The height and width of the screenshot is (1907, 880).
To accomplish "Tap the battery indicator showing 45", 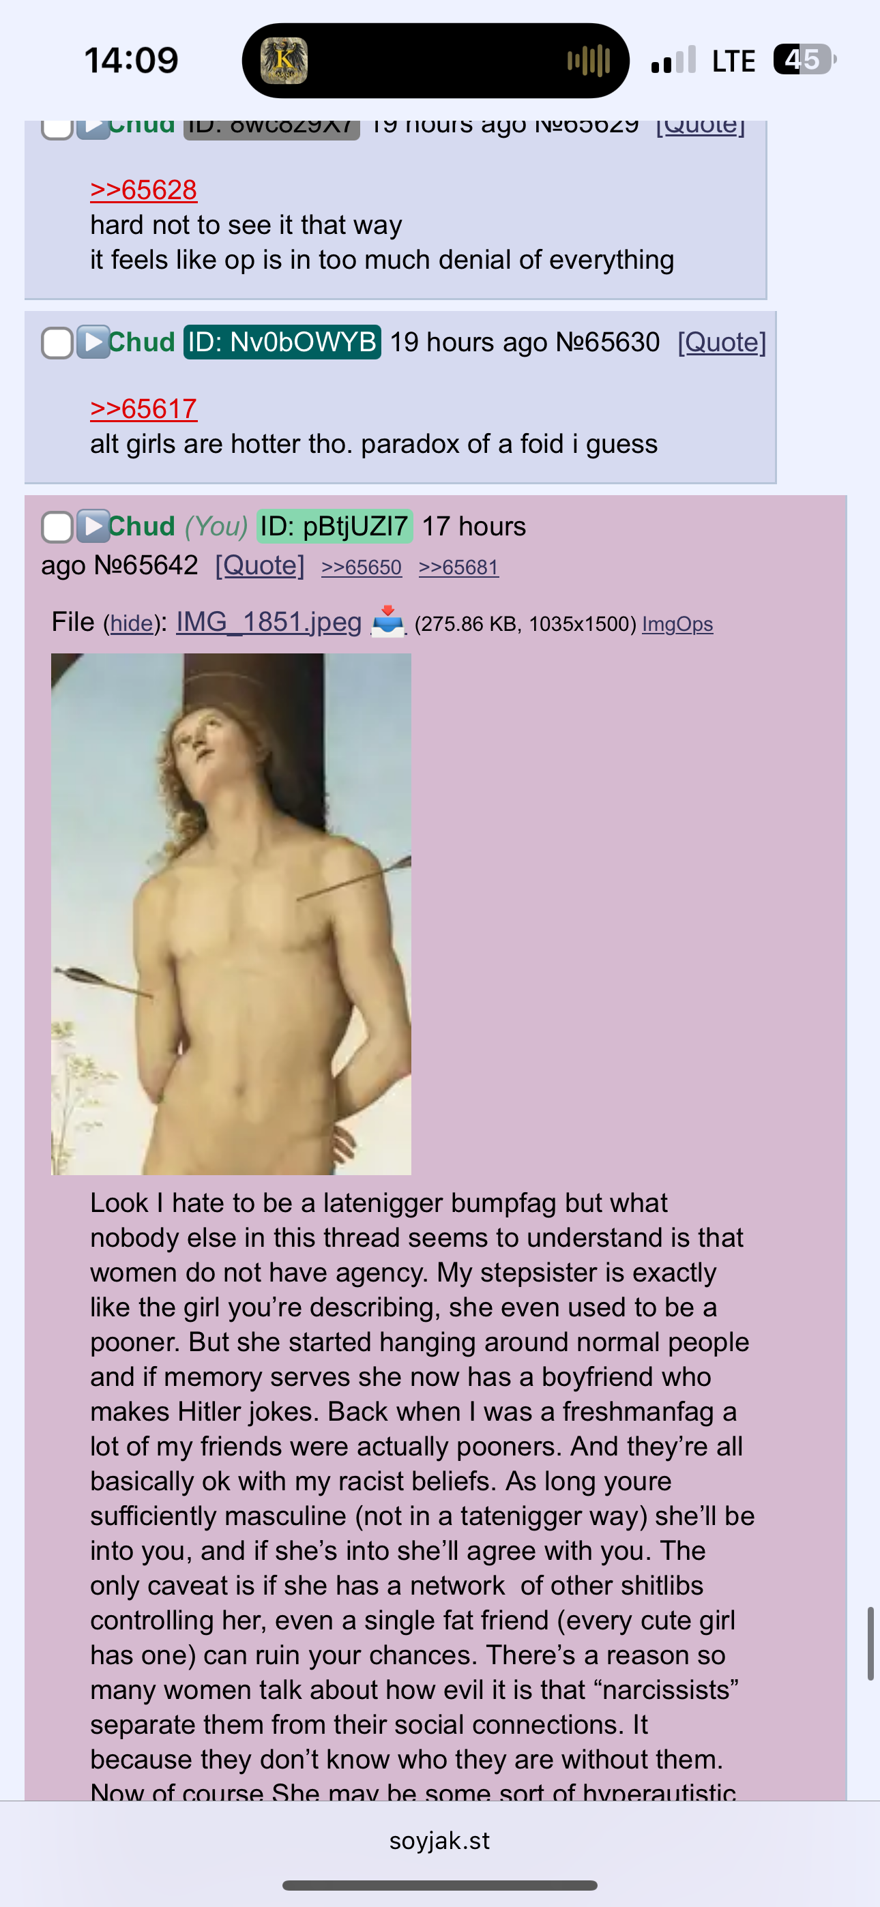I will click(804, 60).
